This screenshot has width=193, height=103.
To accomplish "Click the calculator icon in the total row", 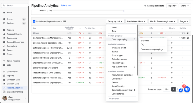I will click(x=188, y=33).
